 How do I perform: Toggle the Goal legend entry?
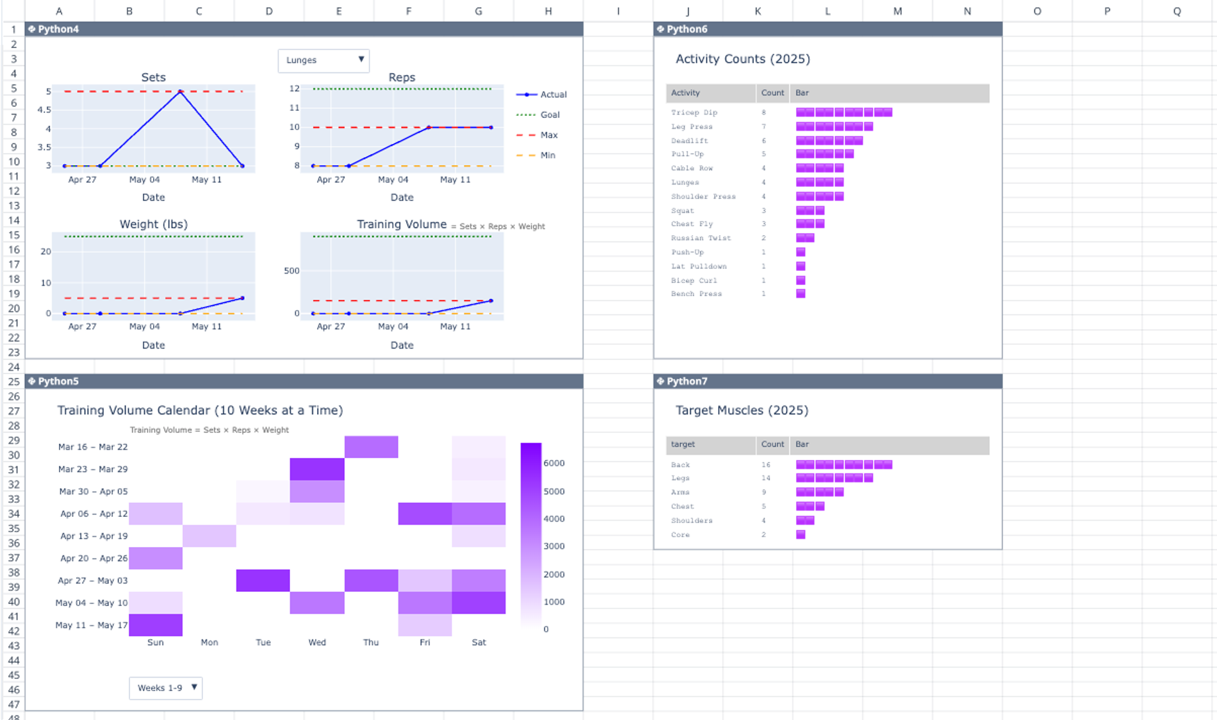coord(539,115)
